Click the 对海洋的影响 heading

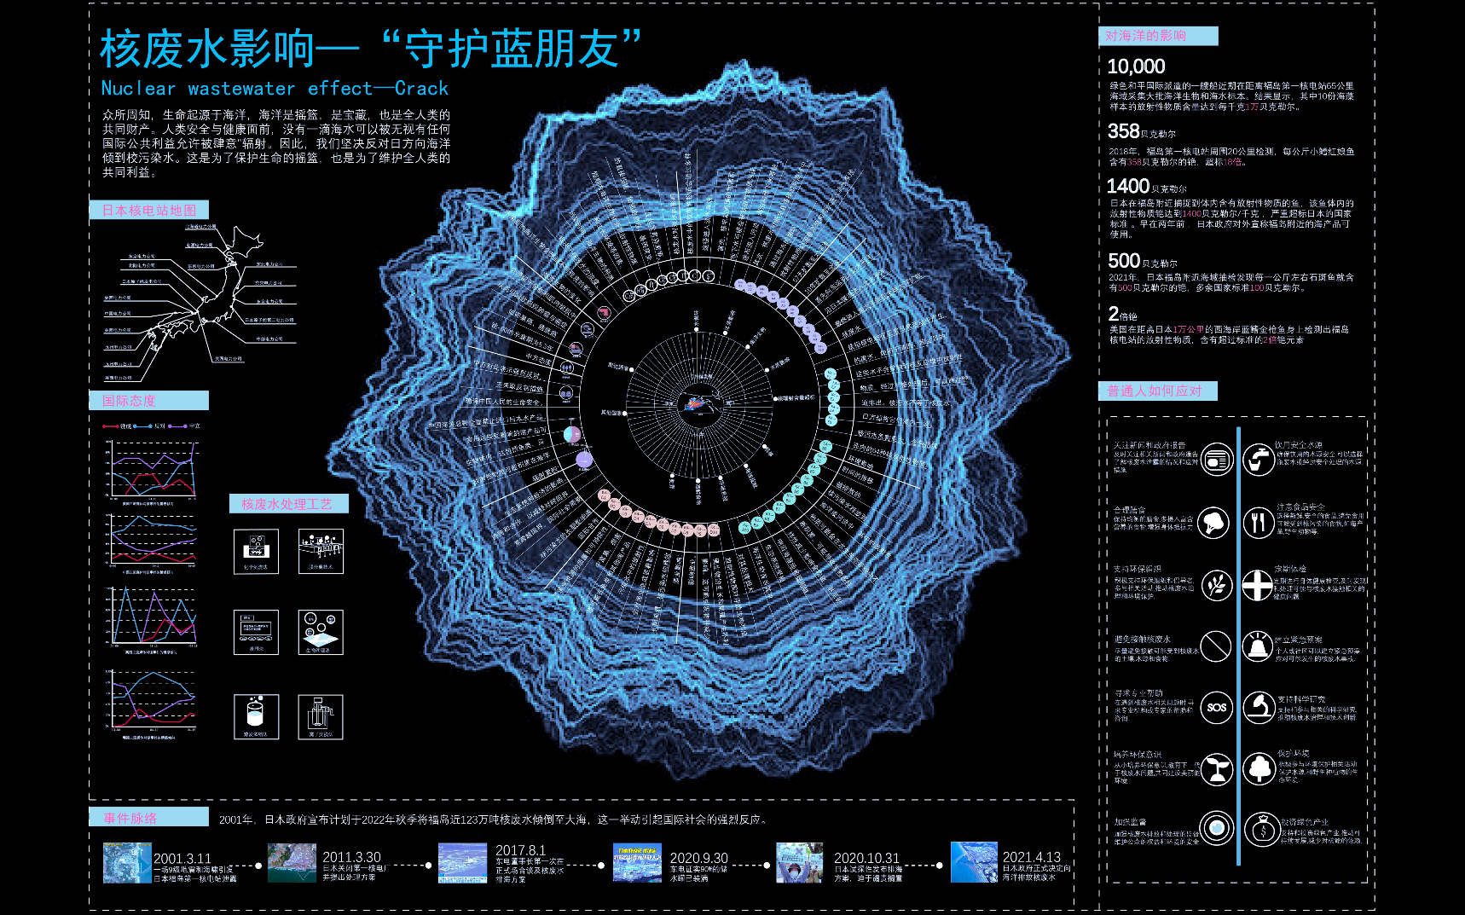[1157, 36]
